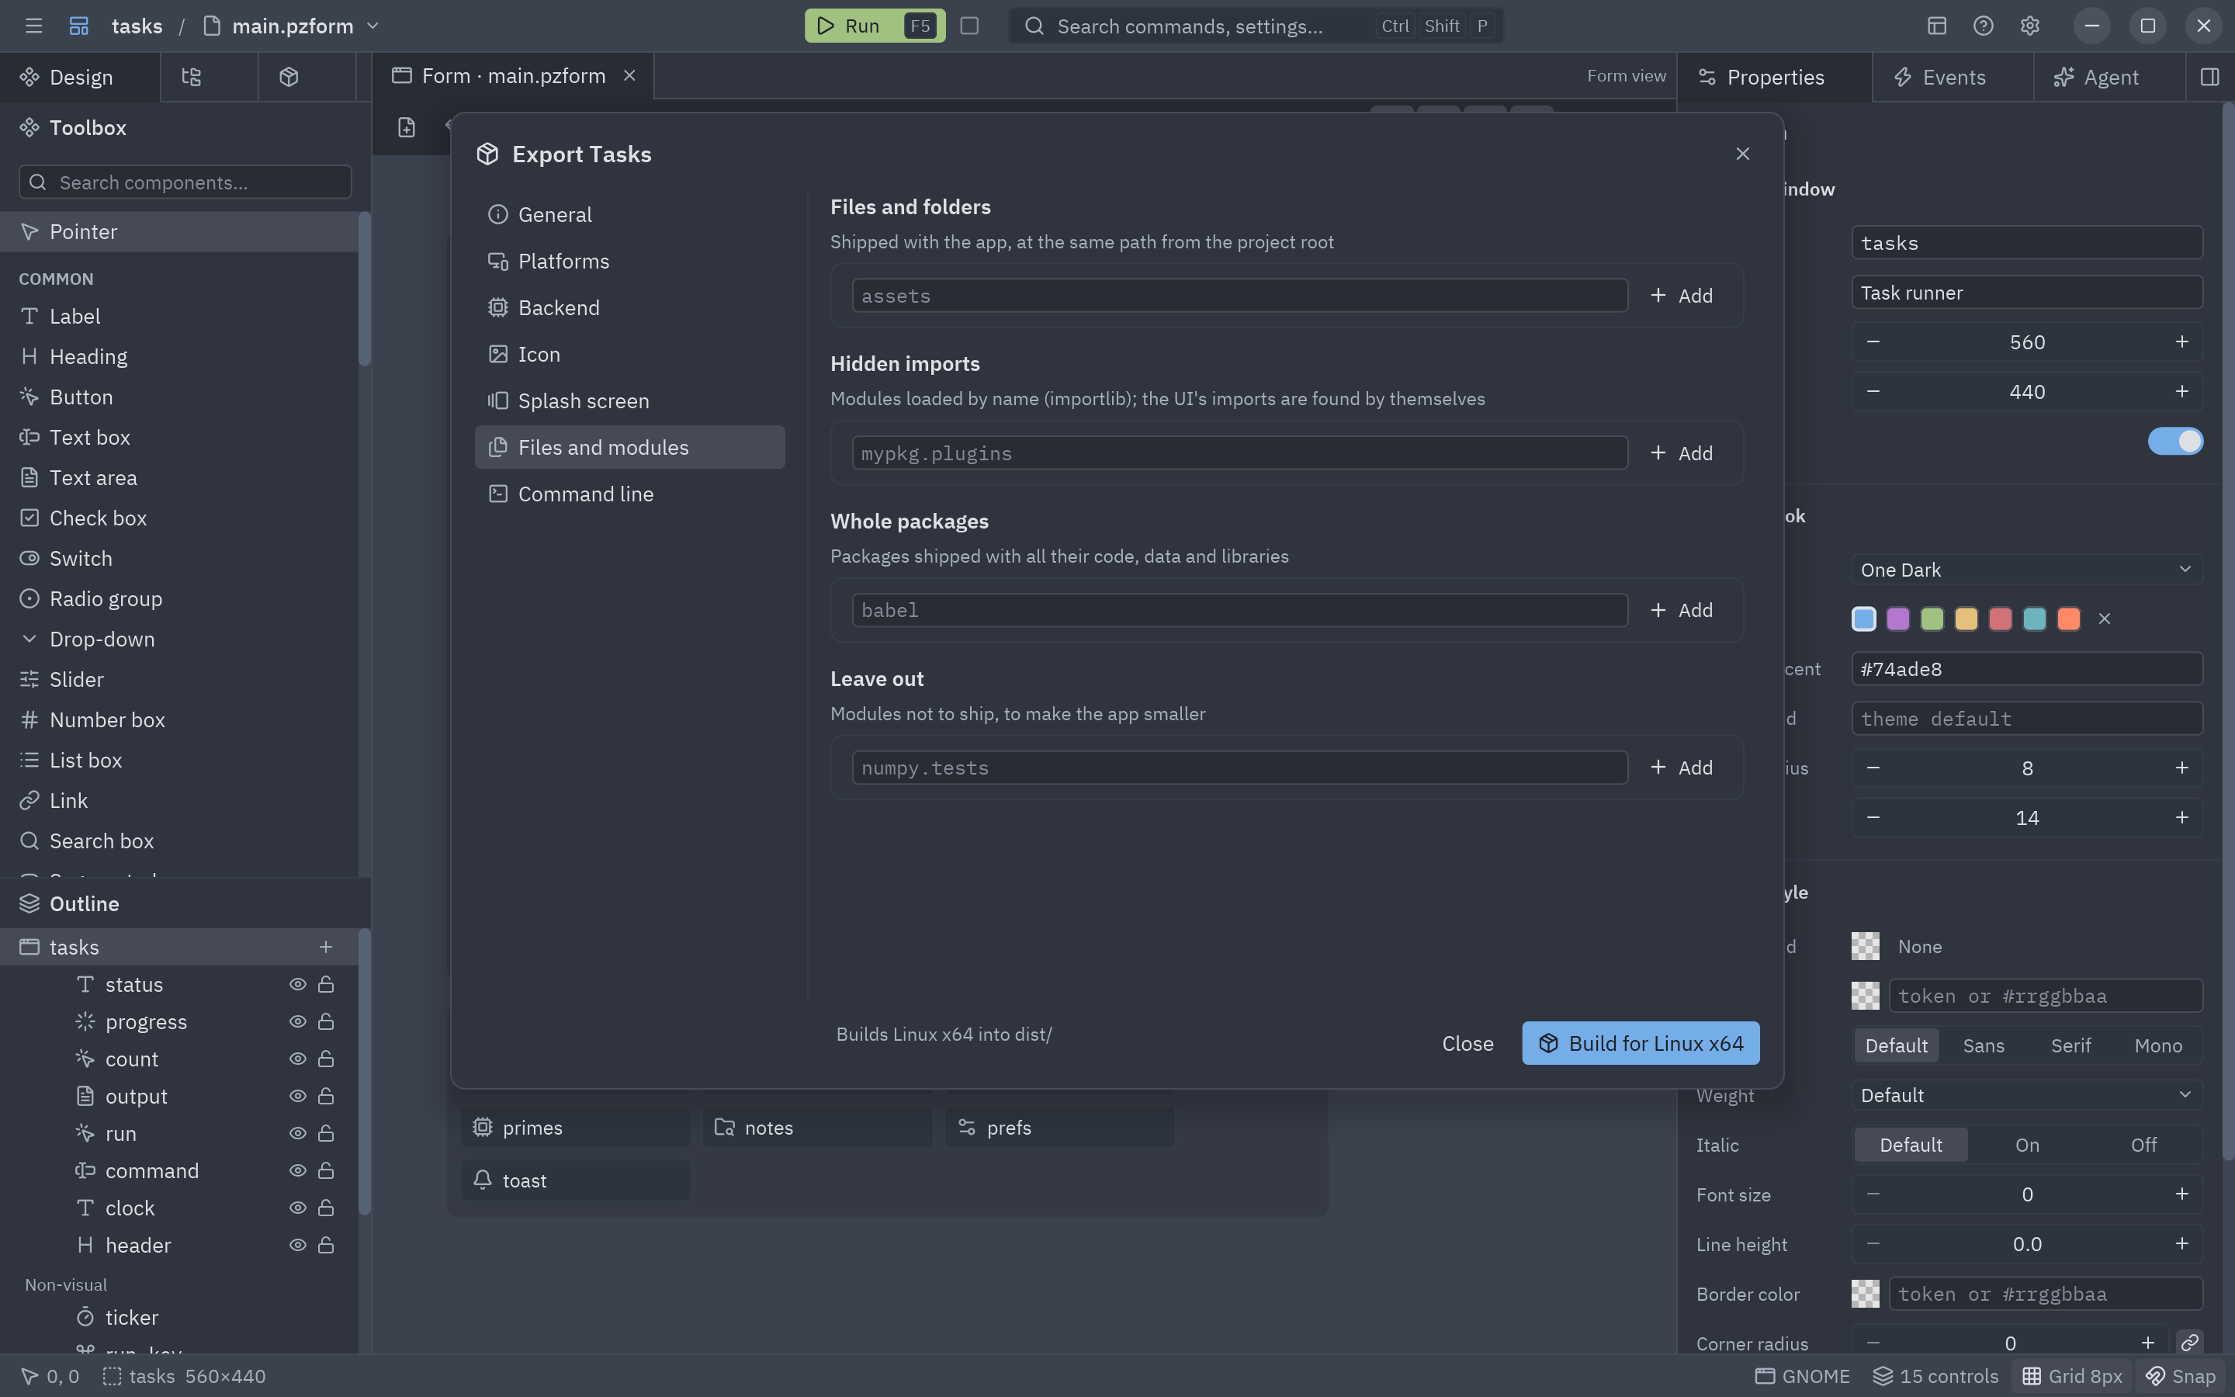Click the Close button in dialog

point(1467,1043)
